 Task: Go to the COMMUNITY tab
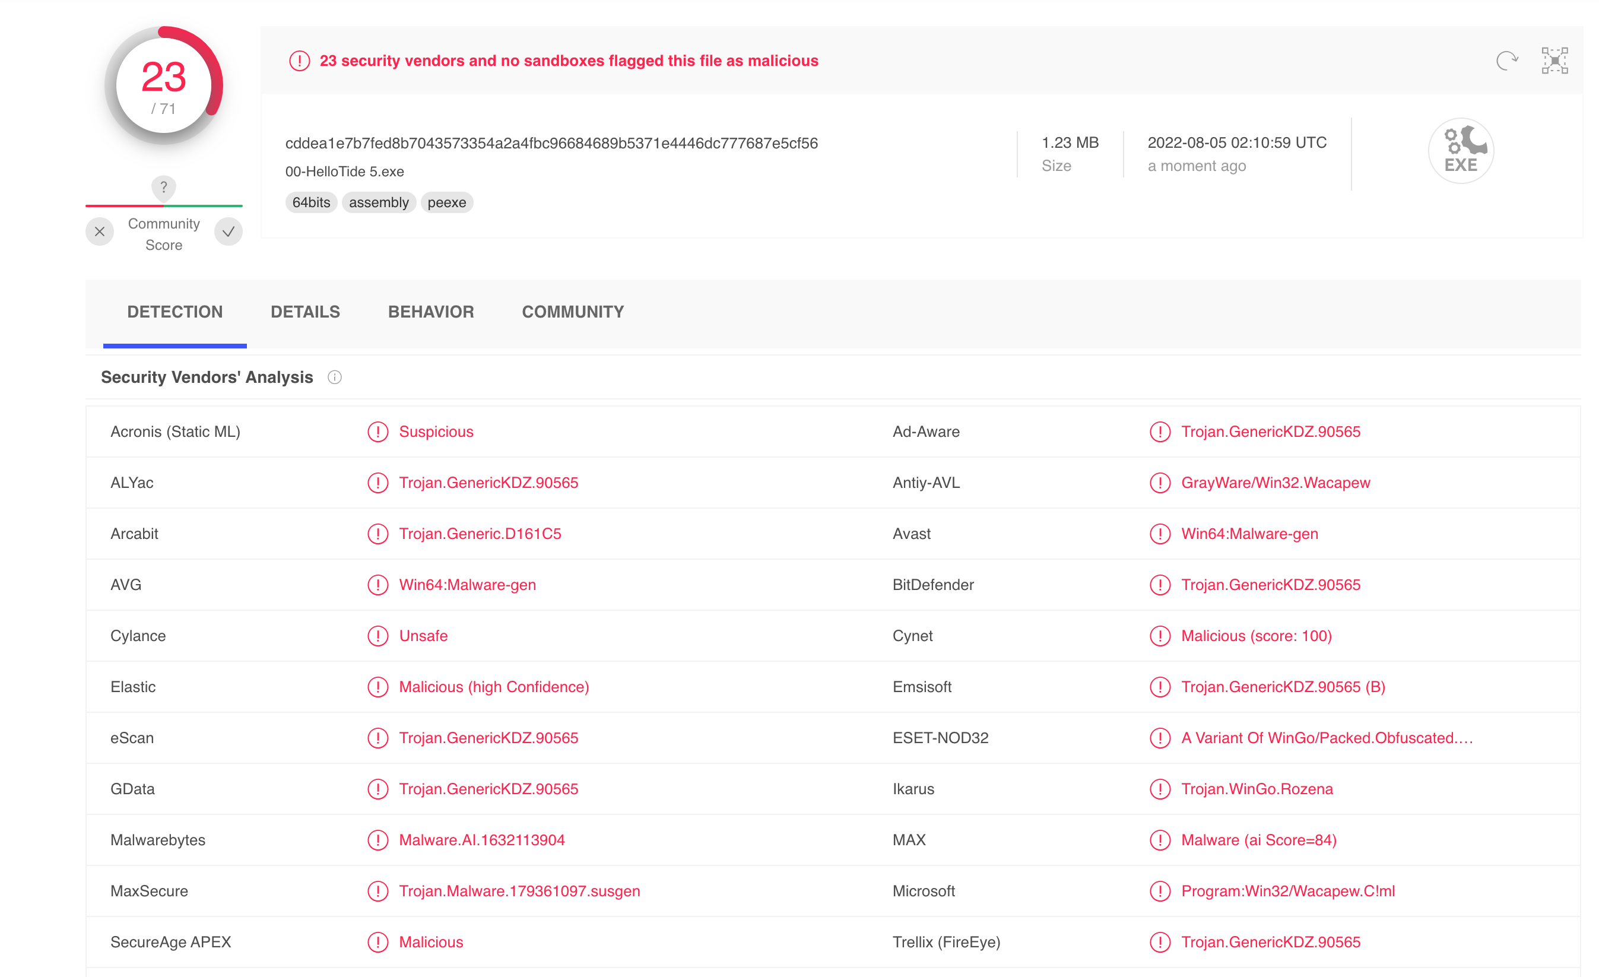(x=572, y=312)
